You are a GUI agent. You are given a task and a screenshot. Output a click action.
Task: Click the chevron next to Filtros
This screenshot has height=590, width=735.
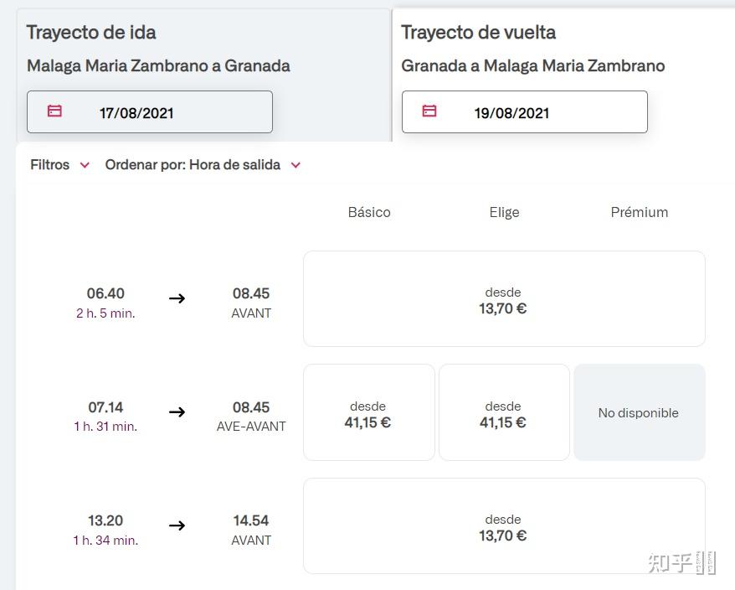(x=85, y=165)
